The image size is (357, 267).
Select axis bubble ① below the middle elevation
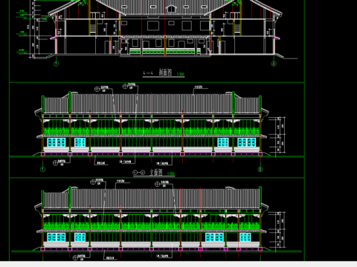43,169
